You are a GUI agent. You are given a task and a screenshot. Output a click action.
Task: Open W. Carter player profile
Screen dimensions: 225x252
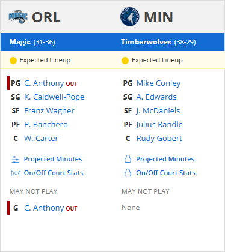[x=41, y=139]
